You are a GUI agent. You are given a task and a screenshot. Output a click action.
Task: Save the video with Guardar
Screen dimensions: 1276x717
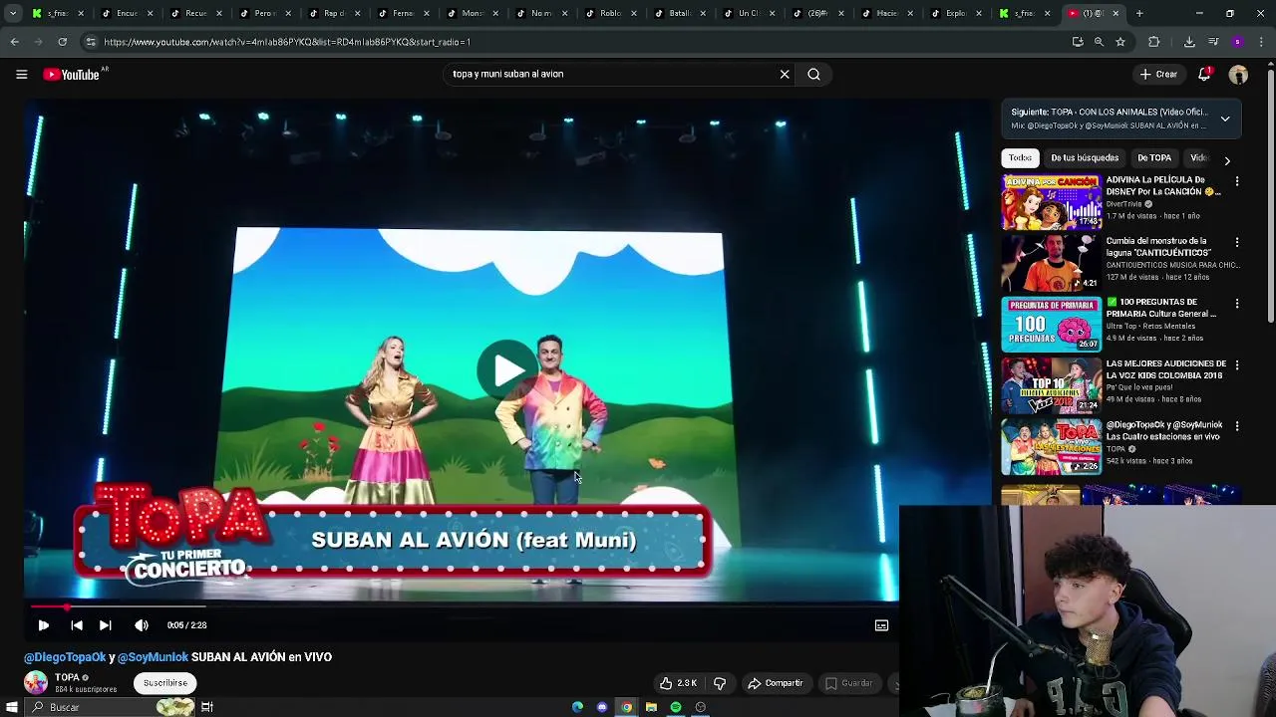point(849,683)
